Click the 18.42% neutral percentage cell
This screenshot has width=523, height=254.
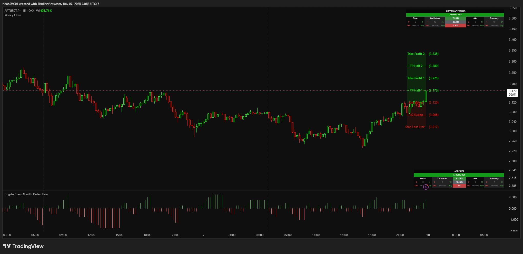click(x=459, y=182)
